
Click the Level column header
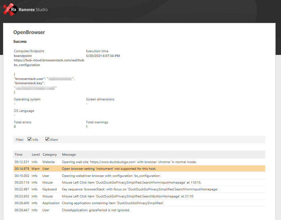(x=35, y=155)
